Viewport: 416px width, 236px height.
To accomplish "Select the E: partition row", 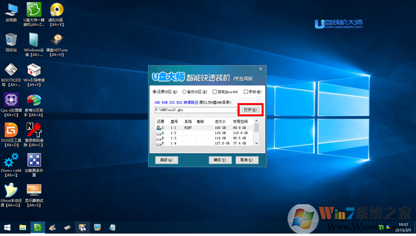I will [x=205, y=138].
